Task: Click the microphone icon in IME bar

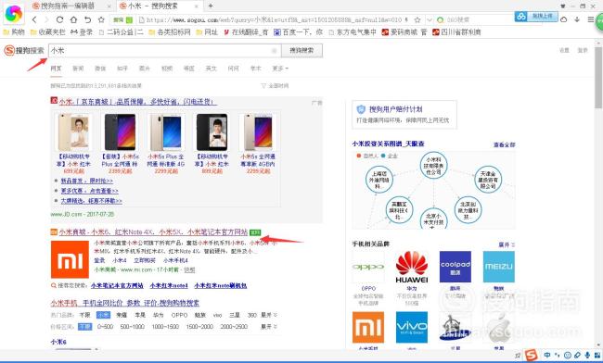Action: [x=587, y=356]
